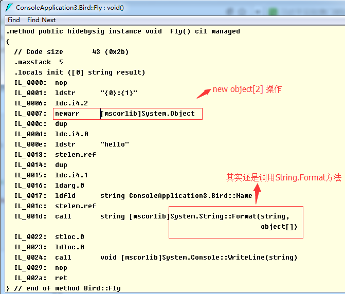Click the IL_0022 stloc.0 instruction
The height and width of the screenshot is (294, 345).
[49, 237]
